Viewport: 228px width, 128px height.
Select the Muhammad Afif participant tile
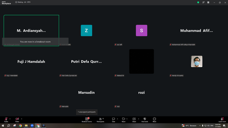(197, 31)
